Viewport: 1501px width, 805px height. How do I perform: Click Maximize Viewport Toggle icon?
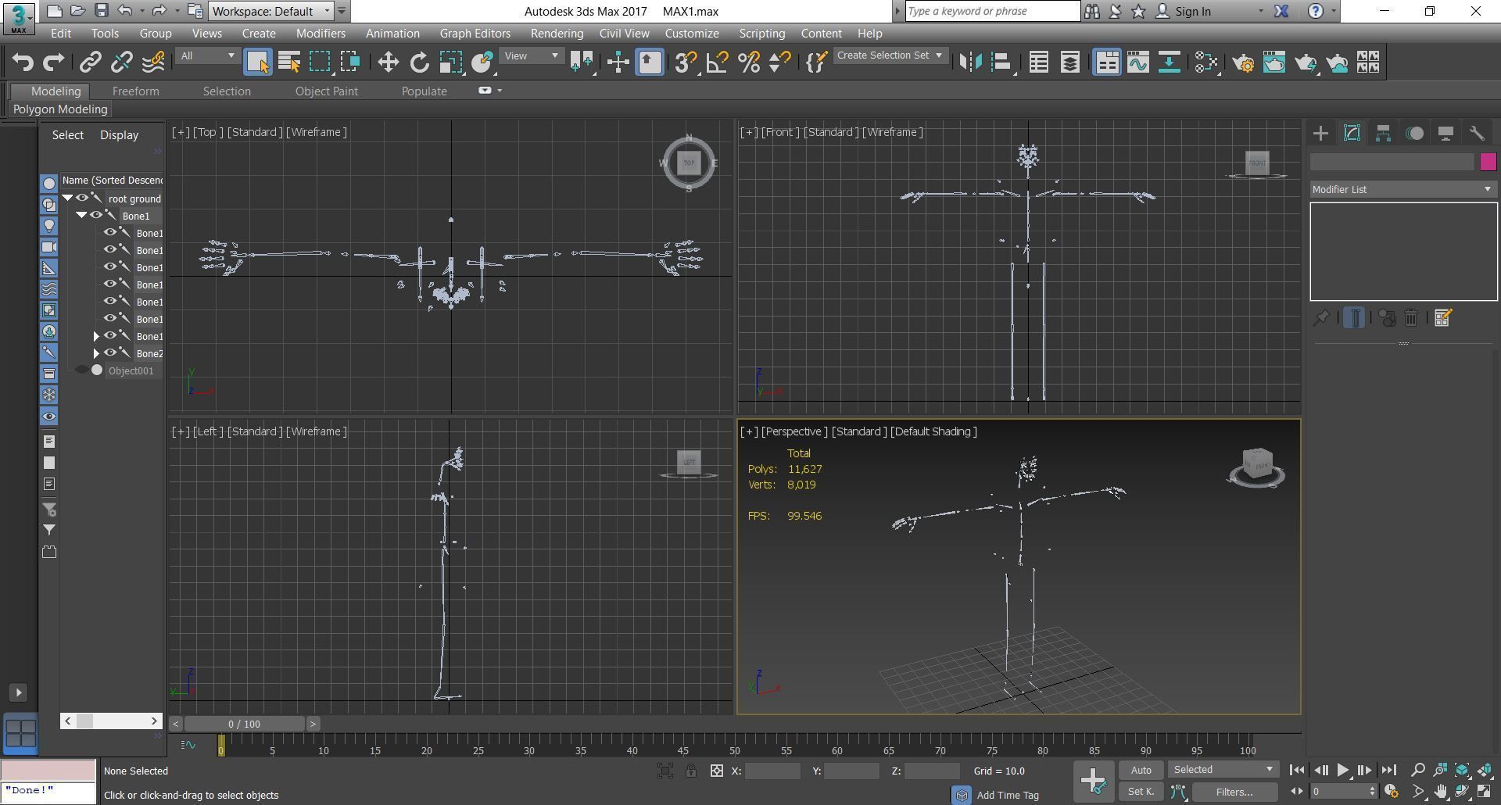(1485, 792)
